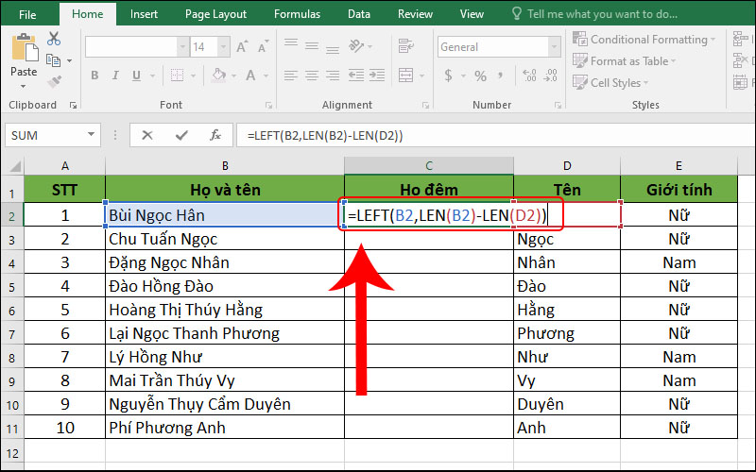Viewport: 756px width, 472px height.
Task: Open Format as Table menu
Action: [625, 61]
